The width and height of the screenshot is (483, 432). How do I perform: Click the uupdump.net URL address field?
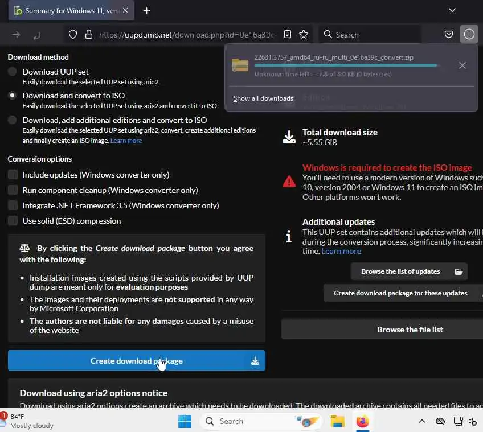186,35
